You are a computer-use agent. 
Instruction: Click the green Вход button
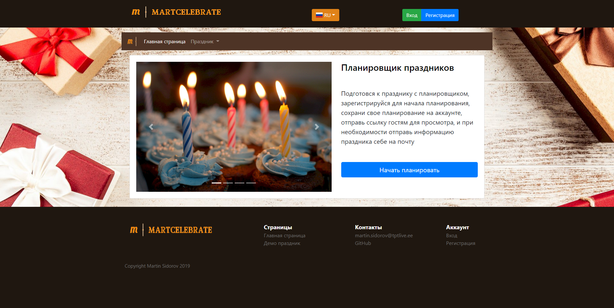(x=412, y=15)
